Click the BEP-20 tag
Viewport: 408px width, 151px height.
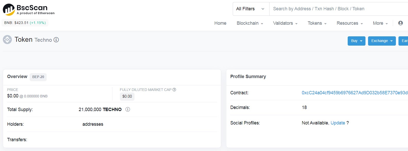point(38,77)
